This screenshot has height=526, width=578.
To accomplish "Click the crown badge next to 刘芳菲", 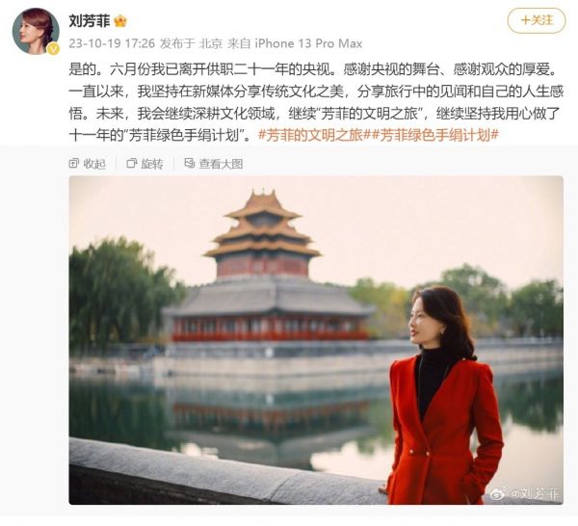I will click(x=120, y=21).
